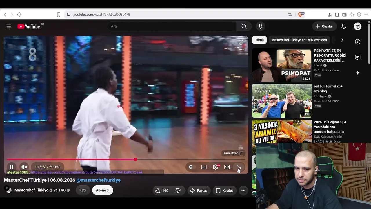Enter full screen with the Tam ekran icon
This screenshot has height=209, width=371.
click(239, 167)
